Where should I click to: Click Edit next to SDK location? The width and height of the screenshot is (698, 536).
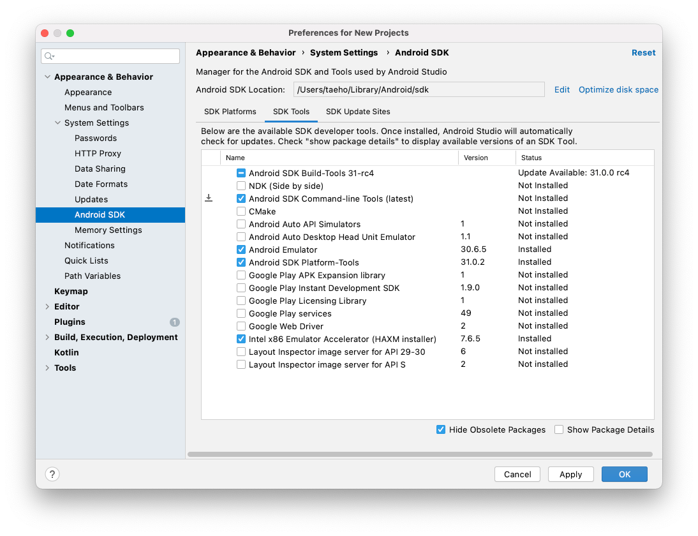[562, 89]
